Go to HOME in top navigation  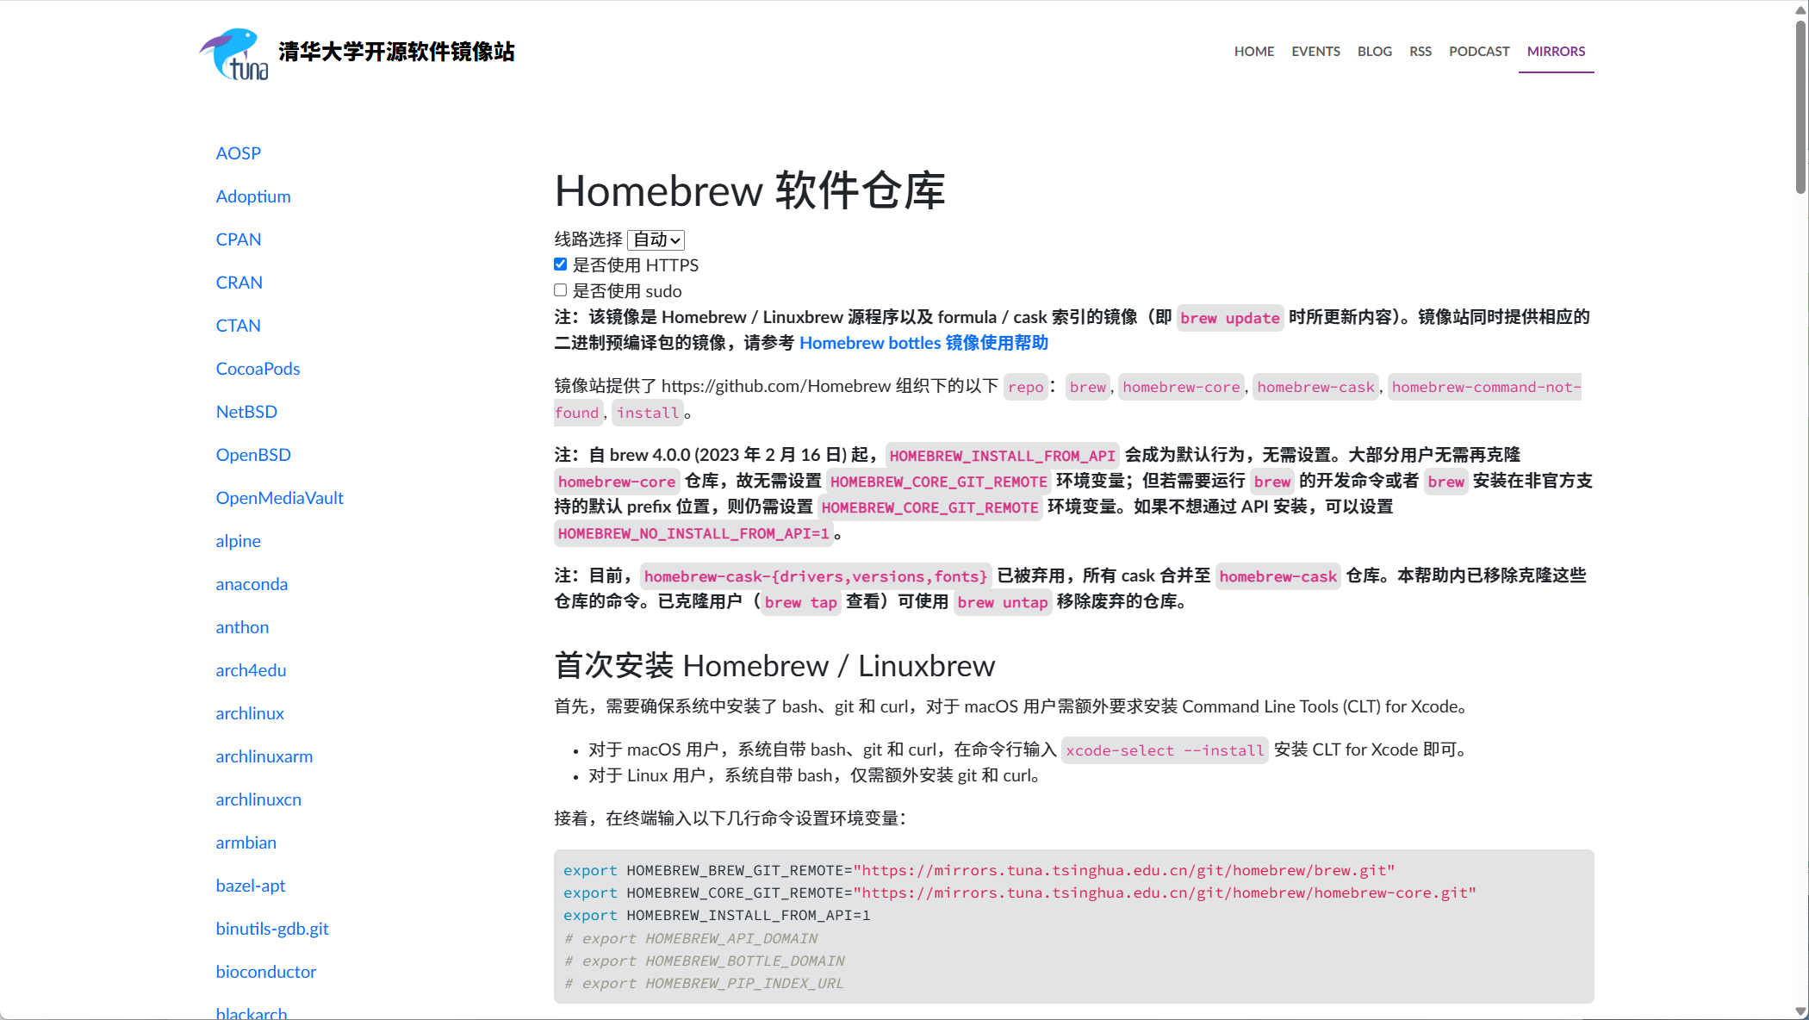click(1253, 52)
